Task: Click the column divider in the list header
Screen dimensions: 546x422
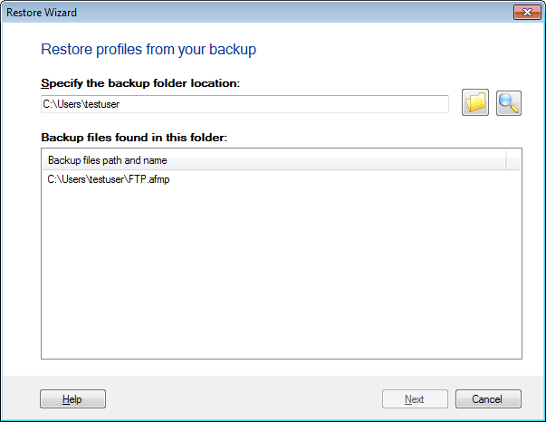Action: 506,160
